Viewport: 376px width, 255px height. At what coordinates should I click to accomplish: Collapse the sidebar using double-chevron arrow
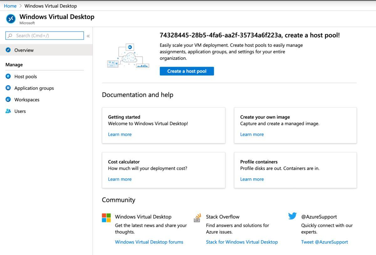[x=88, y=36]
